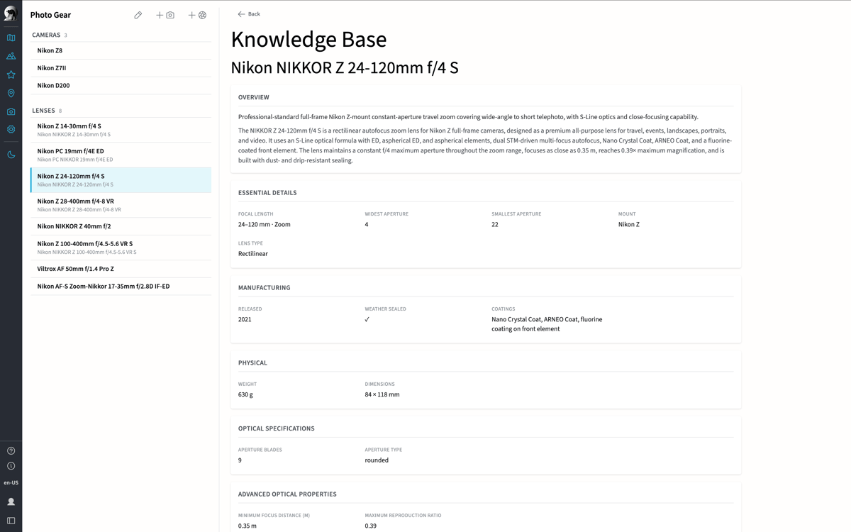
Task: Select Nikon Z7II camera
Action: click(121, 68)
